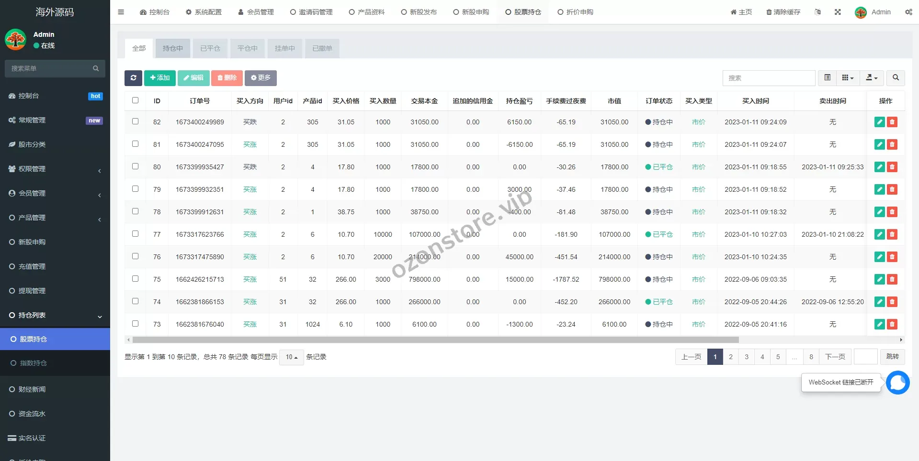Click the 添加 button to add a record

159,78
